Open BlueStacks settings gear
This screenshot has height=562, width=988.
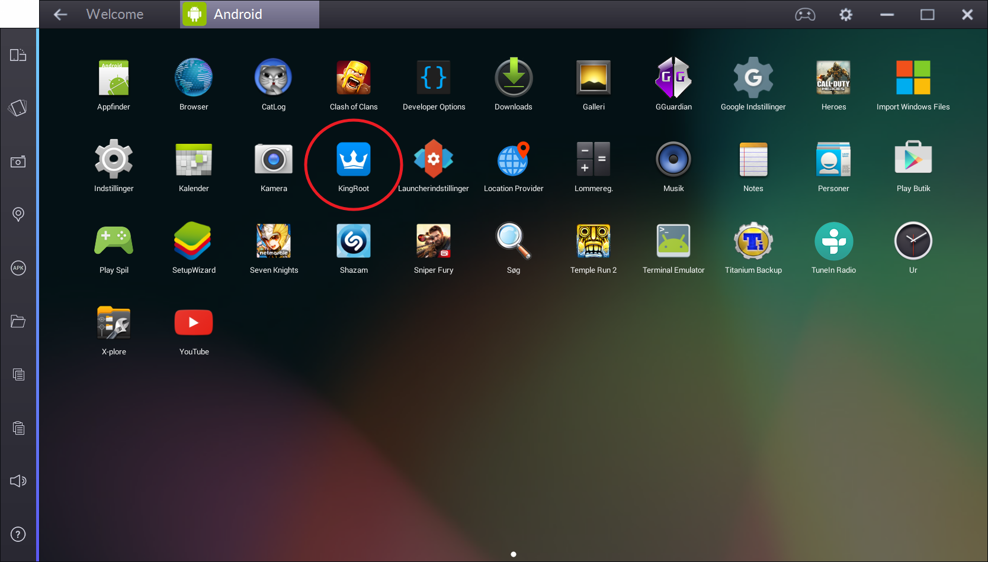coord(846,14)
